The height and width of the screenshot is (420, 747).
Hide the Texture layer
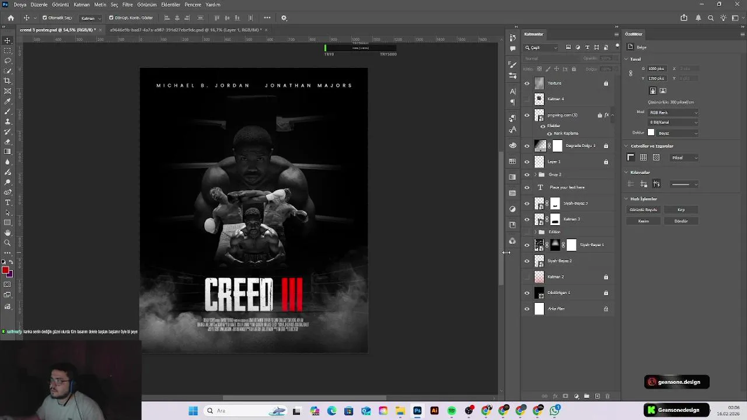tap(527, 83)
